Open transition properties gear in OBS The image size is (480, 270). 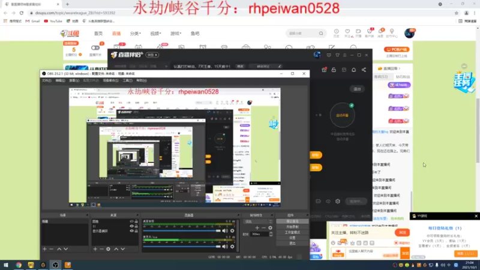[x=270, y=228]
